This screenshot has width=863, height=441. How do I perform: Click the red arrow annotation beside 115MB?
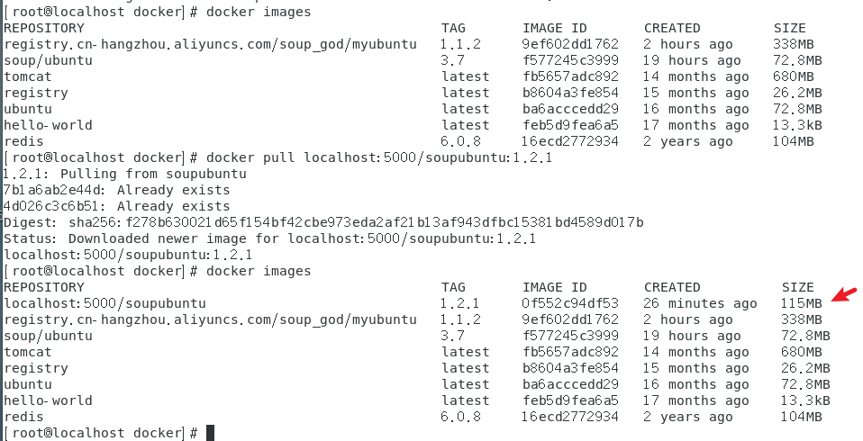point(844,294)
